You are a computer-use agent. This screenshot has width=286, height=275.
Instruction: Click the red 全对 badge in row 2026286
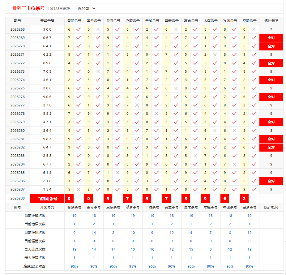click(x=271, y=181)
